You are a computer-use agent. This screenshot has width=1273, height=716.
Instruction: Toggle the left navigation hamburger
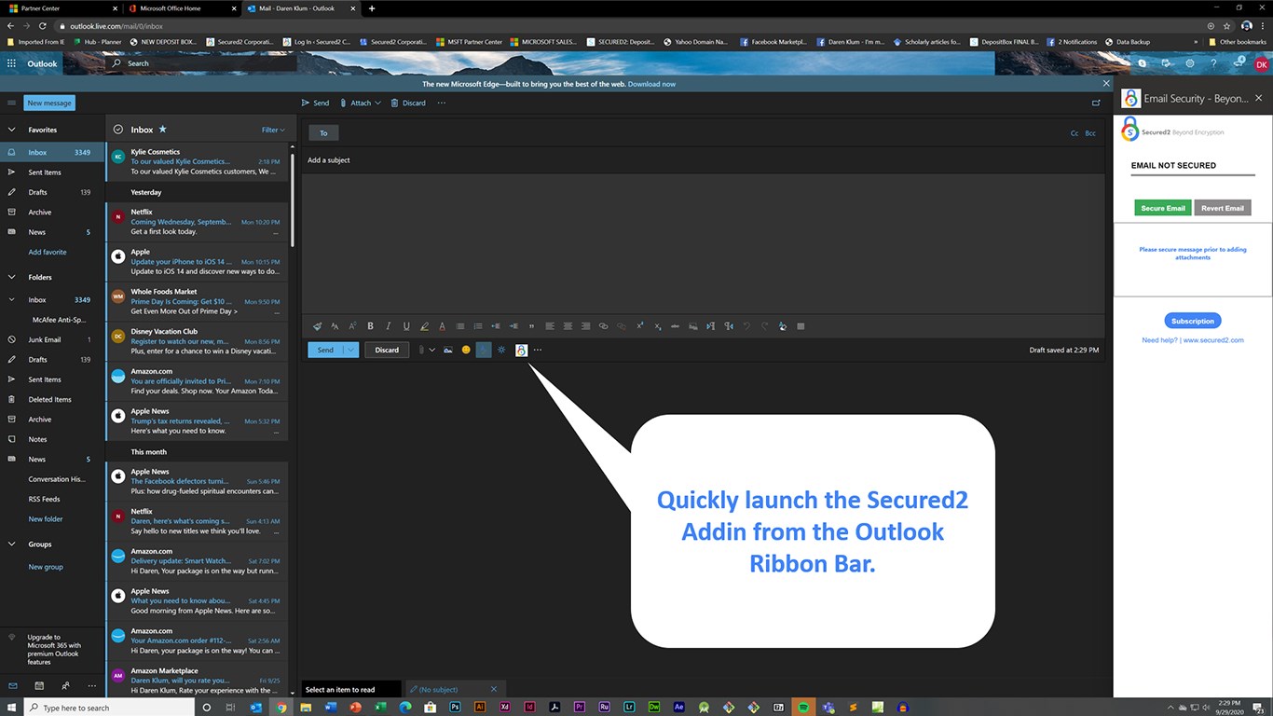11,103
